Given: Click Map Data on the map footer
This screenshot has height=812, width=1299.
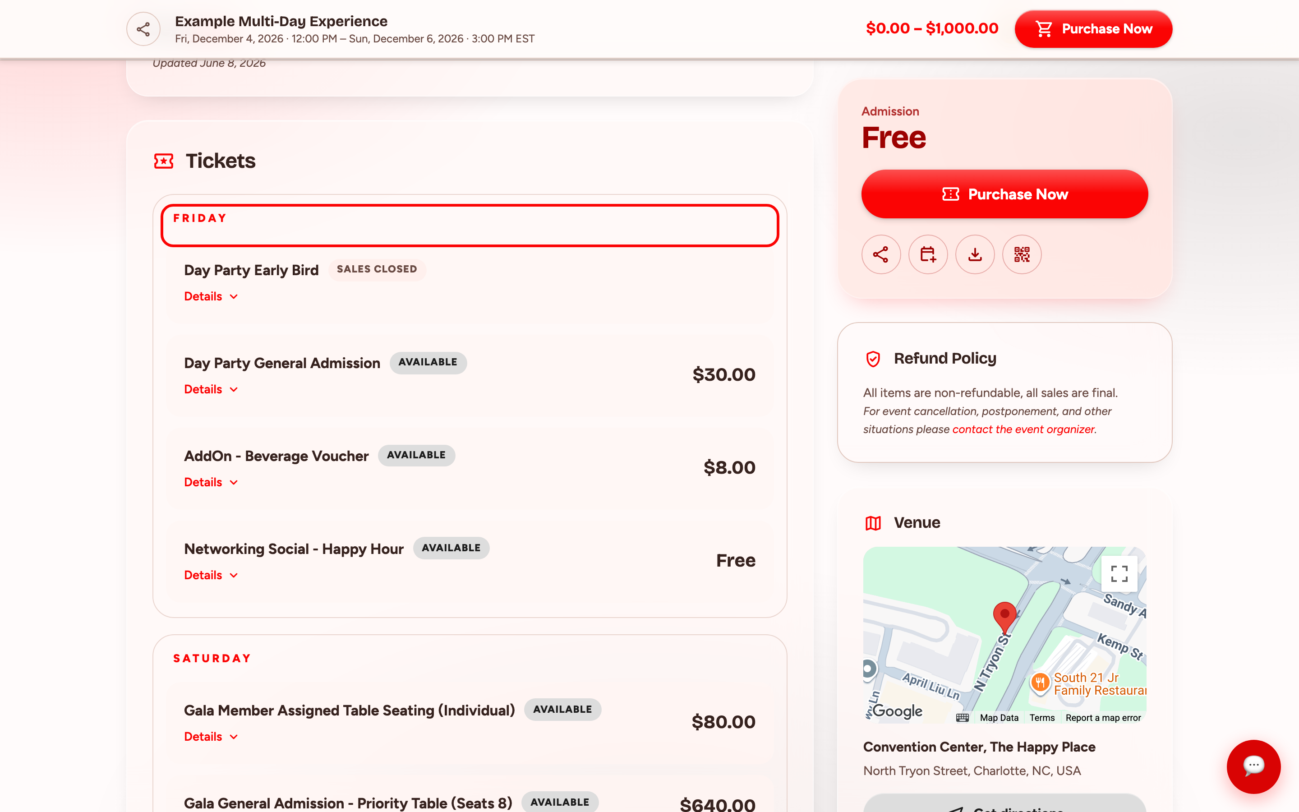Looking at the screenshot, I should (999, 718).
